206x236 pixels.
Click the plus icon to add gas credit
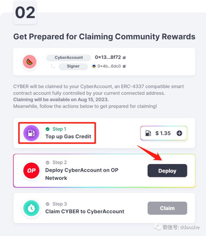point(179,133)
